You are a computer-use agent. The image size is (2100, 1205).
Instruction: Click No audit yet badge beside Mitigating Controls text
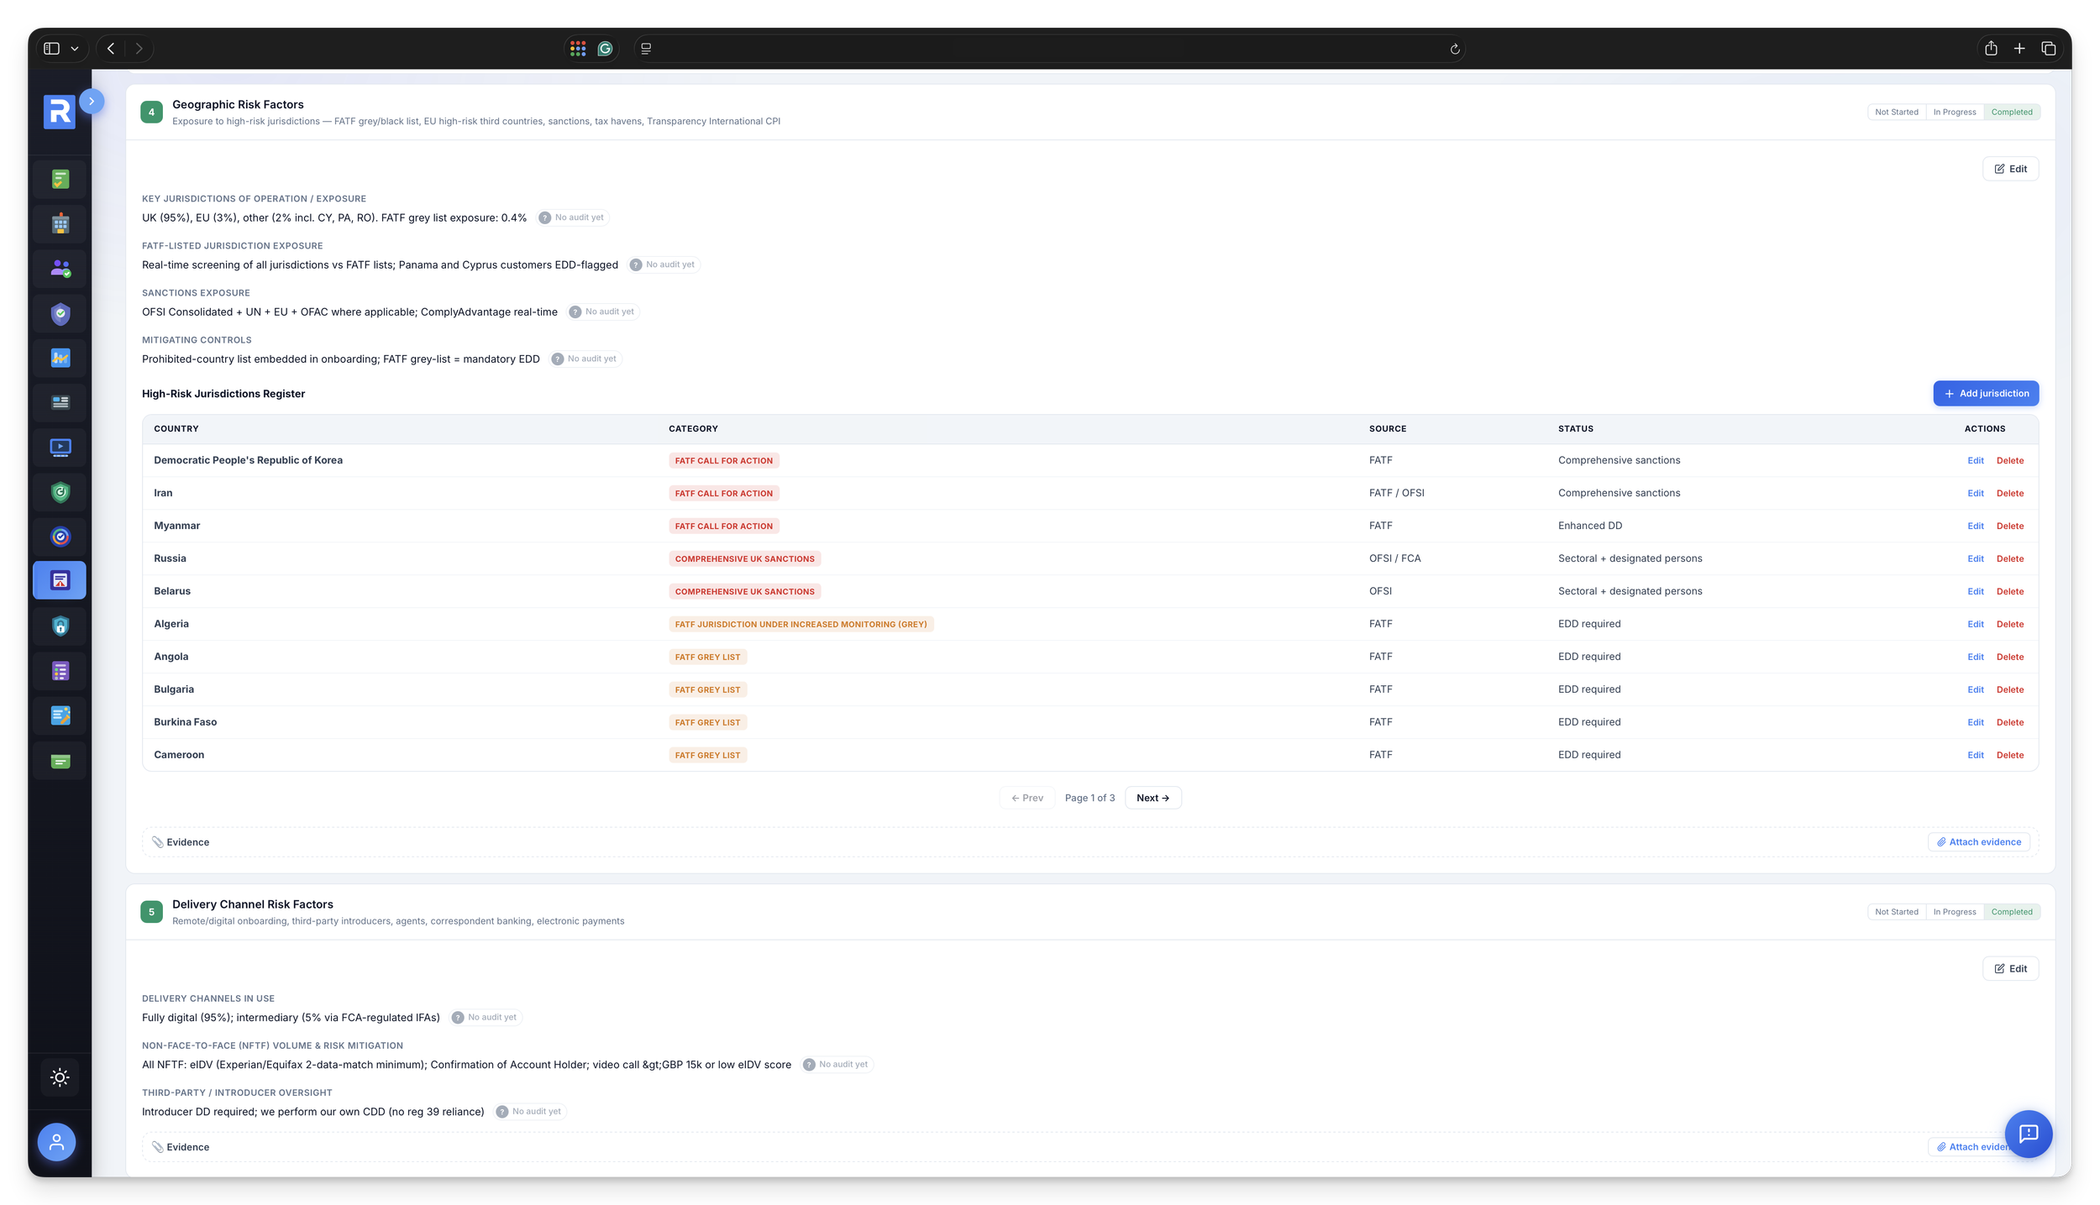click(585, 359)
